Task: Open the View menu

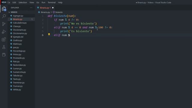Action: coord(31,2)
